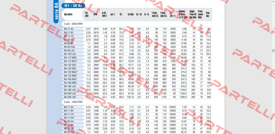Click the 'BA 160 LA2' motor type row
The image size is (275, 134).
[137, 86]
